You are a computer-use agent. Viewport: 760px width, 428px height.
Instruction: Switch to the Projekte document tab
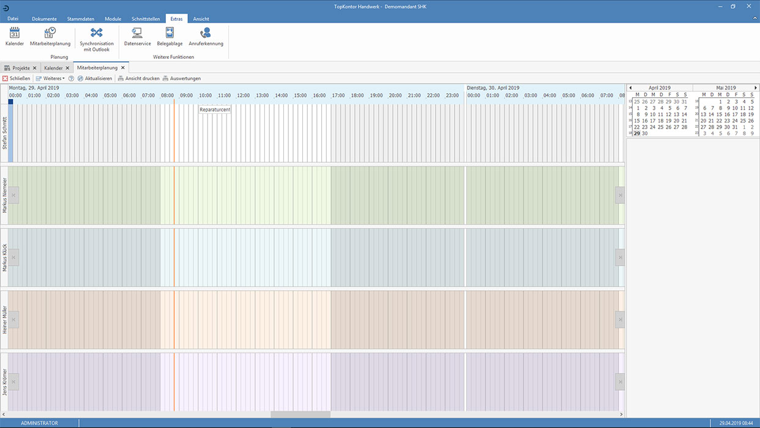21,68
